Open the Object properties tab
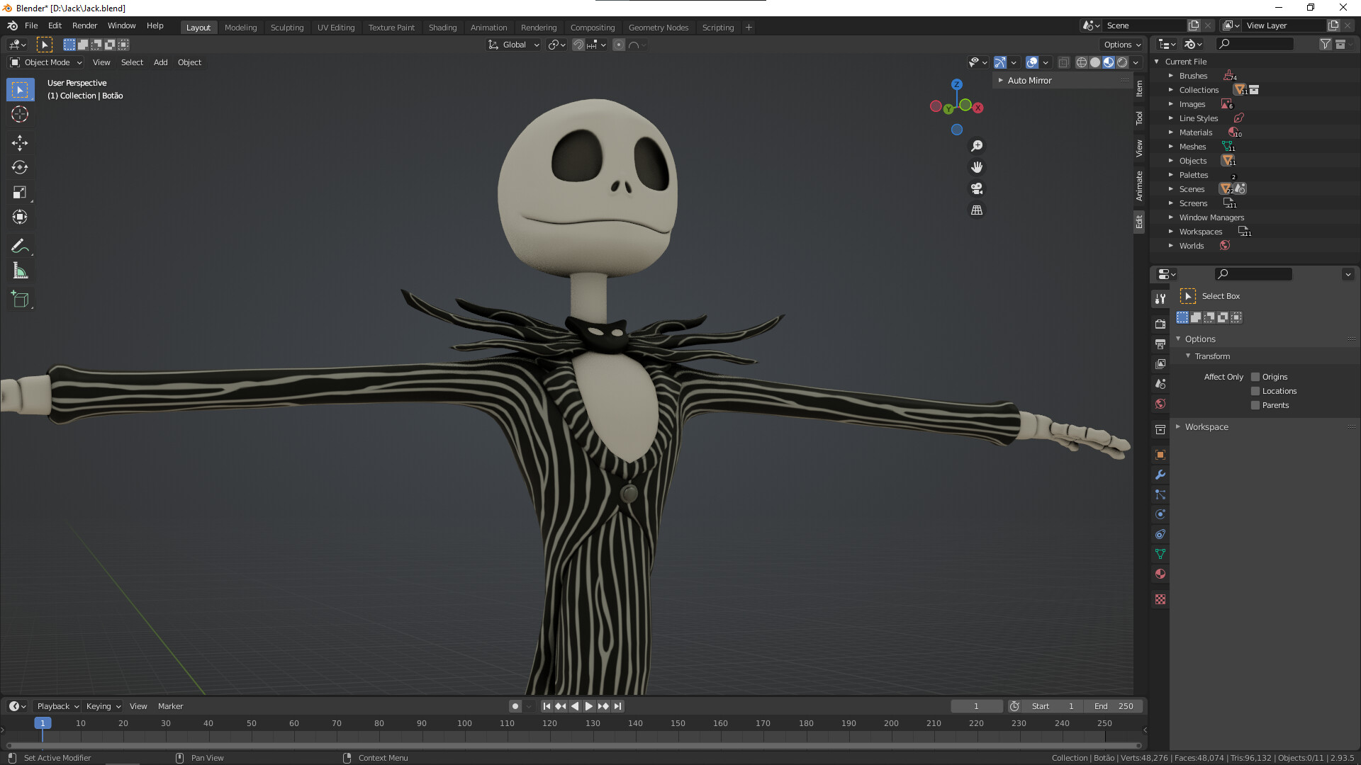 1160,455
